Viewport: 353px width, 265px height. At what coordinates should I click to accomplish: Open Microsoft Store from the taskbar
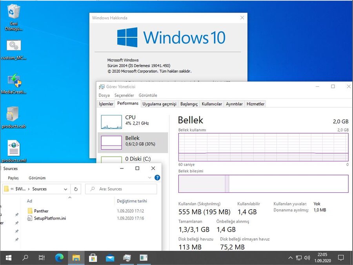[93, 258]
